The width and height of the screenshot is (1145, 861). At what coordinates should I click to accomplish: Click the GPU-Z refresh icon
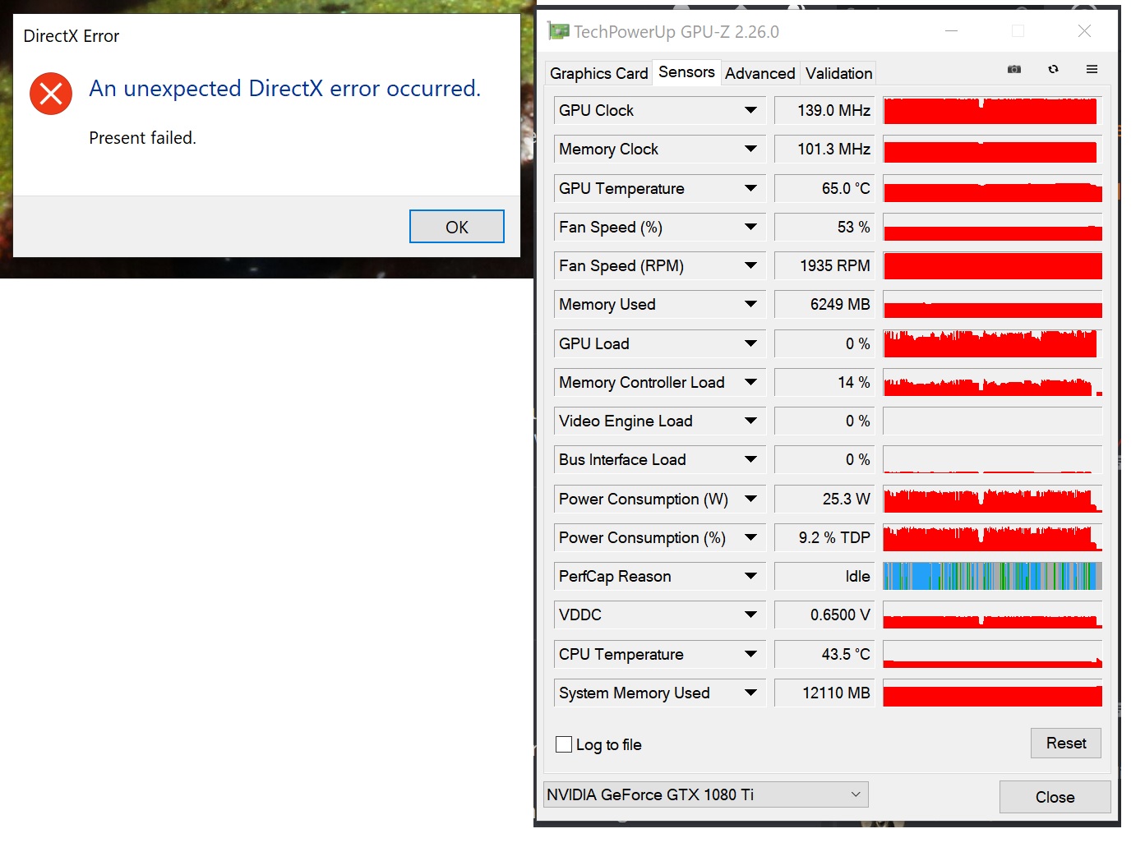coord(1053,69)
